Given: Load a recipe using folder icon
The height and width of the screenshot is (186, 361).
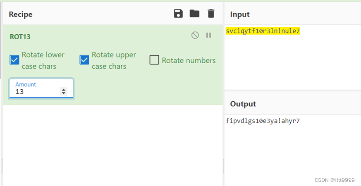Looking at the screenshot, I should click(194, 14).
